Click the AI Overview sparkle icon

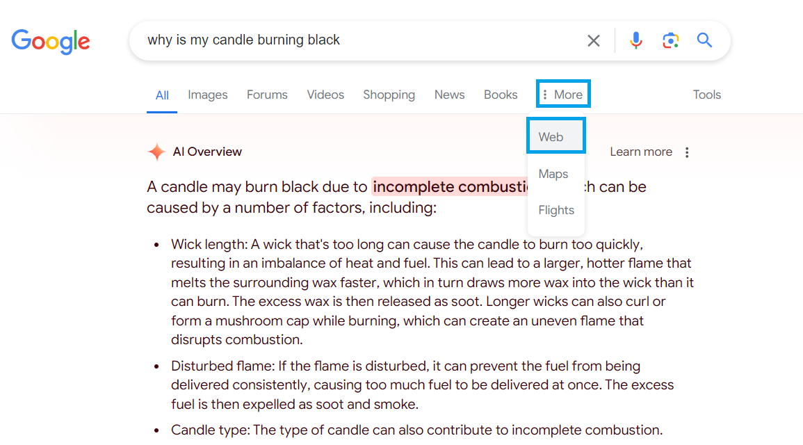tap(156, 152)
